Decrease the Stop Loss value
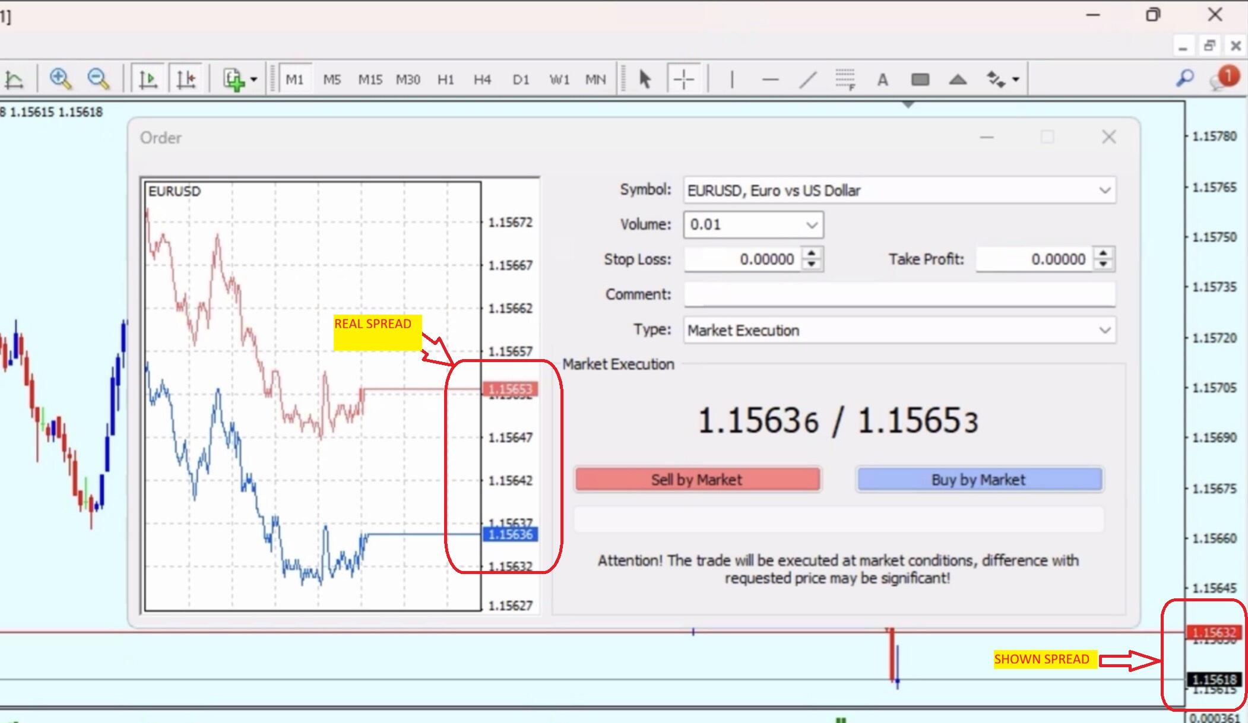Viewport: 1248px width, 723px height. pyautogui.click(x=812, y=265)
